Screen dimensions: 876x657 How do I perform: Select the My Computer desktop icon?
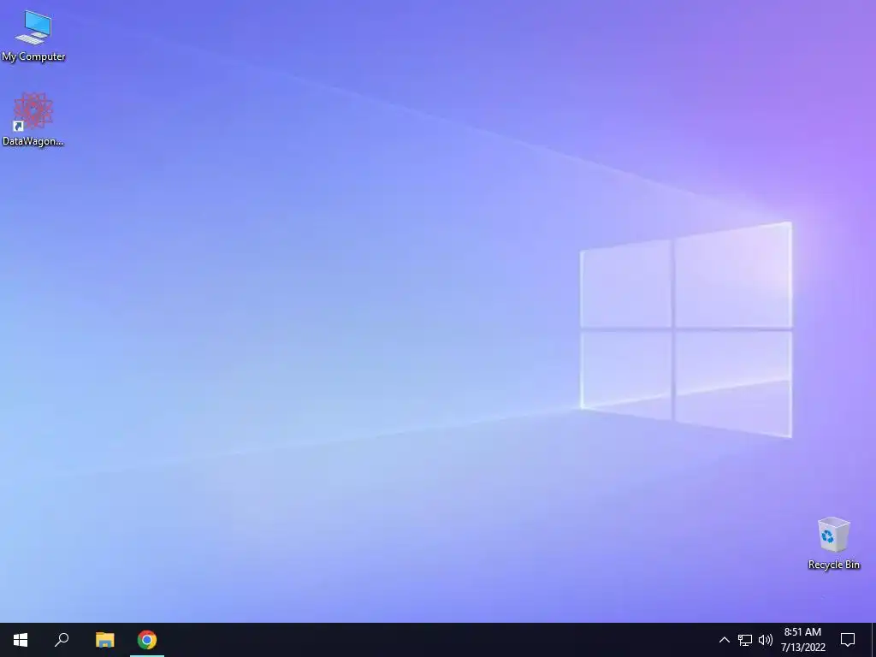pos(33,36)
